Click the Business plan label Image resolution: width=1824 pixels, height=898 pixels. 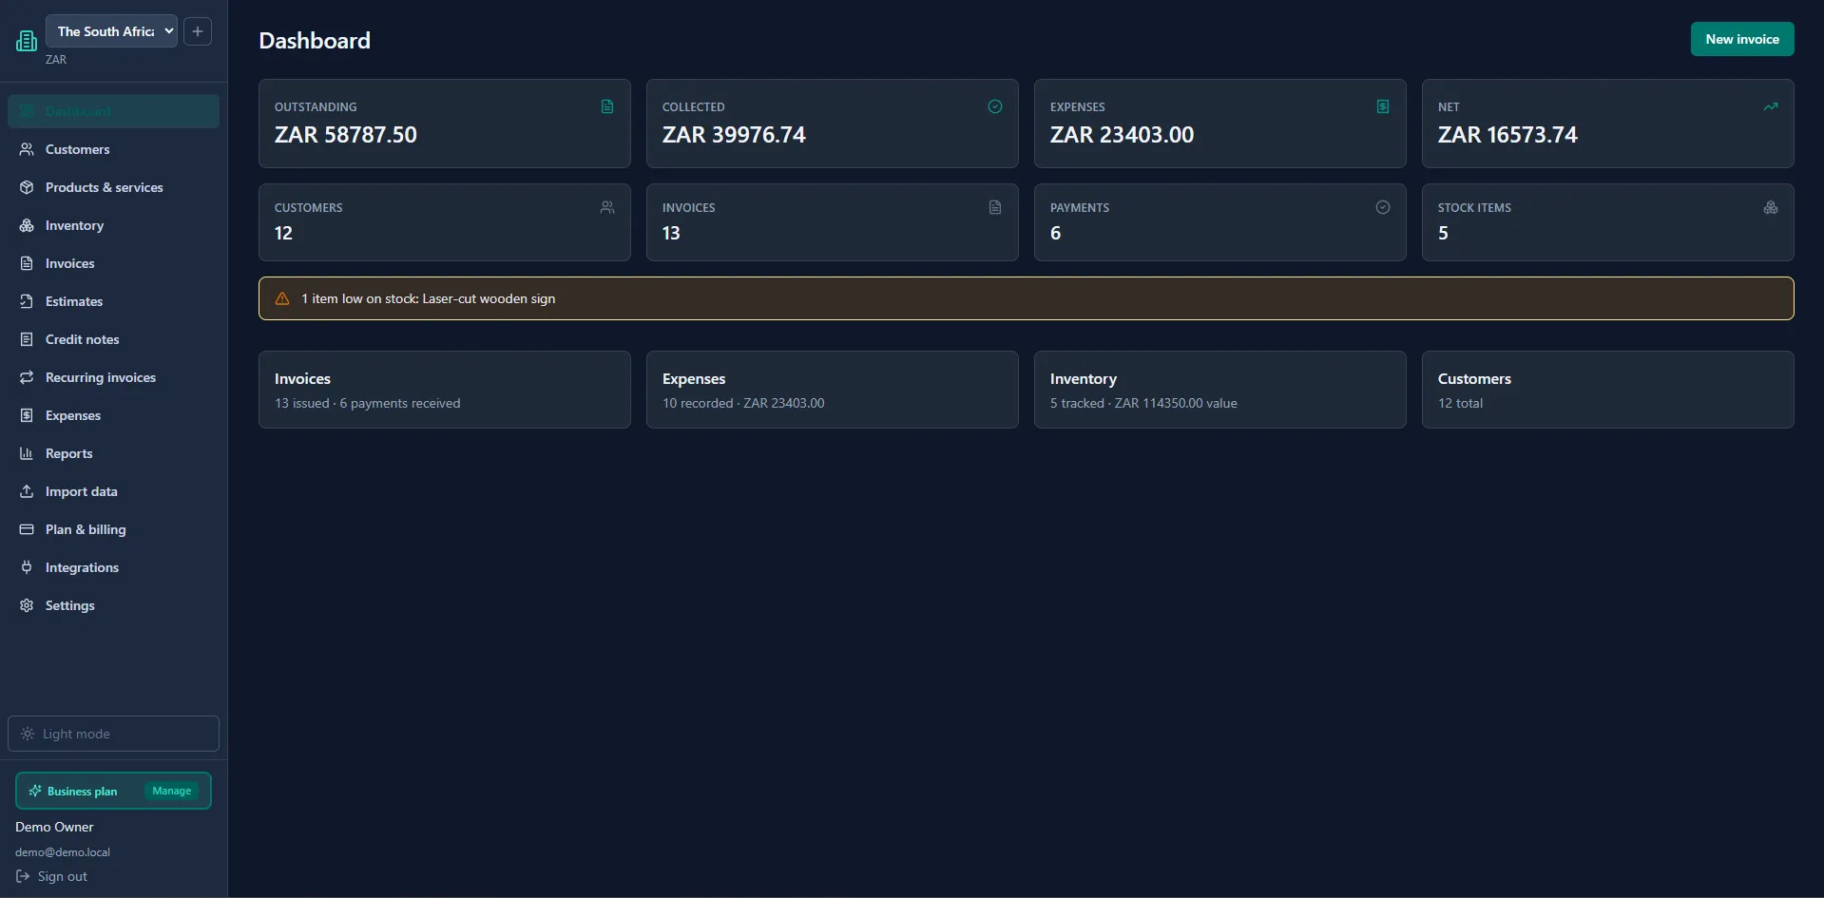(83, 791)
